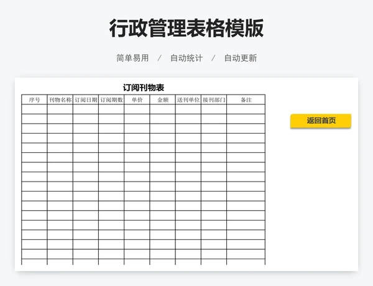The image size is (373, 286).
Task: Click the 行政管理表格模版 main heading
Action: click(186, 29)
